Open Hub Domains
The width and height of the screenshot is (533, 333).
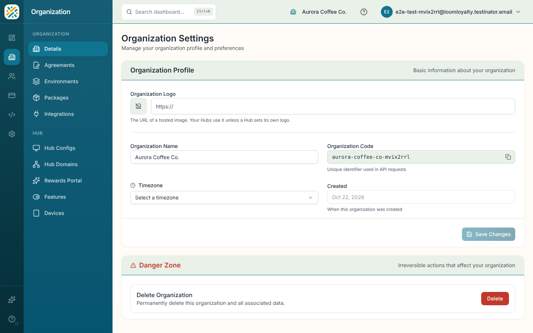(68, 164)
